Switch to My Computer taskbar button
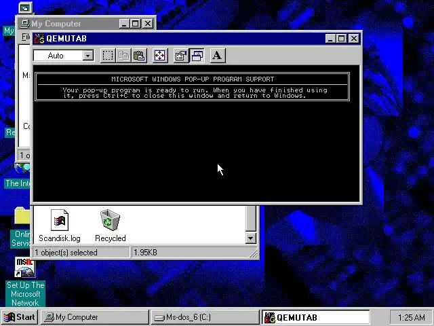 [95, 317]
